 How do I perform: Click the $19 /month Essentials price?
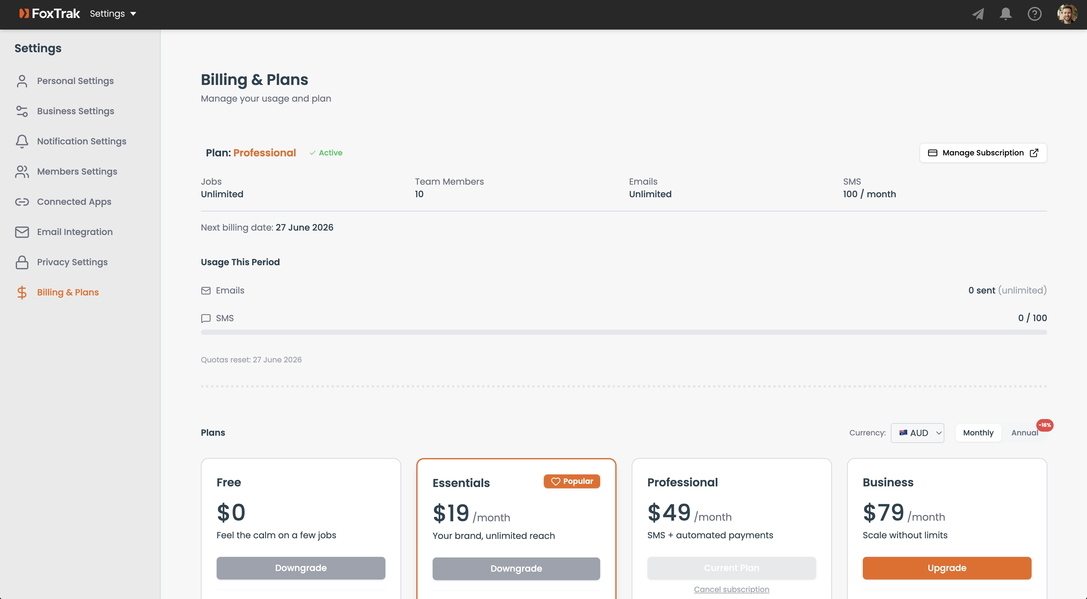point(471,513)
